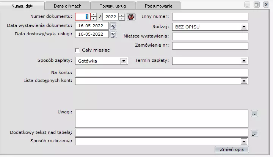Decrease the year 2022 with down arrow

122,19
